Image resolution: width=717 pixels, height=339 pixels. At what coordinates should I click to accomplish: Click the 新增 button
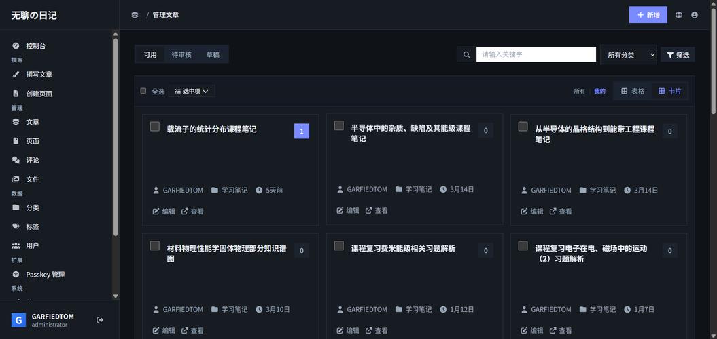point(648,15)
